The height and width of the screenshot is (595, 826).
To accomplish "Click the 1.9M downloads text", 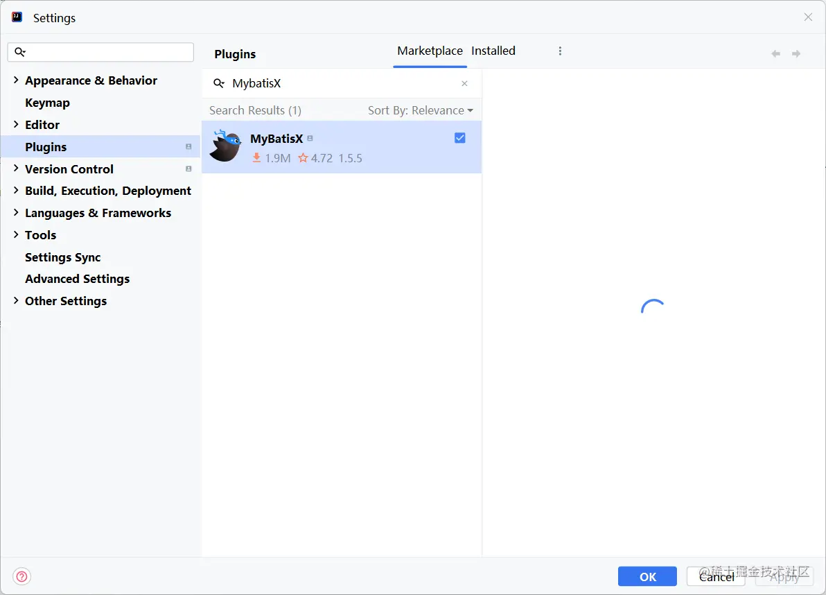I will pyautogui.click(x=278, y=158).
